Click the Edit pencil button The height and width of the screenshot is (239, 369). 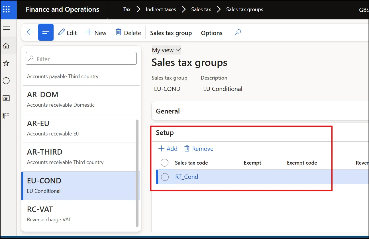tap(67, 33)
